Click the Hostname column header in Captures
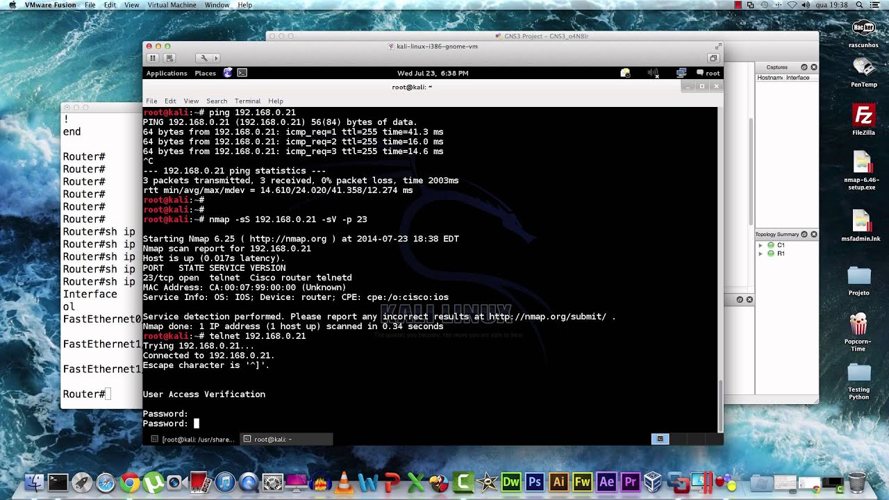 tap(770, 78)
